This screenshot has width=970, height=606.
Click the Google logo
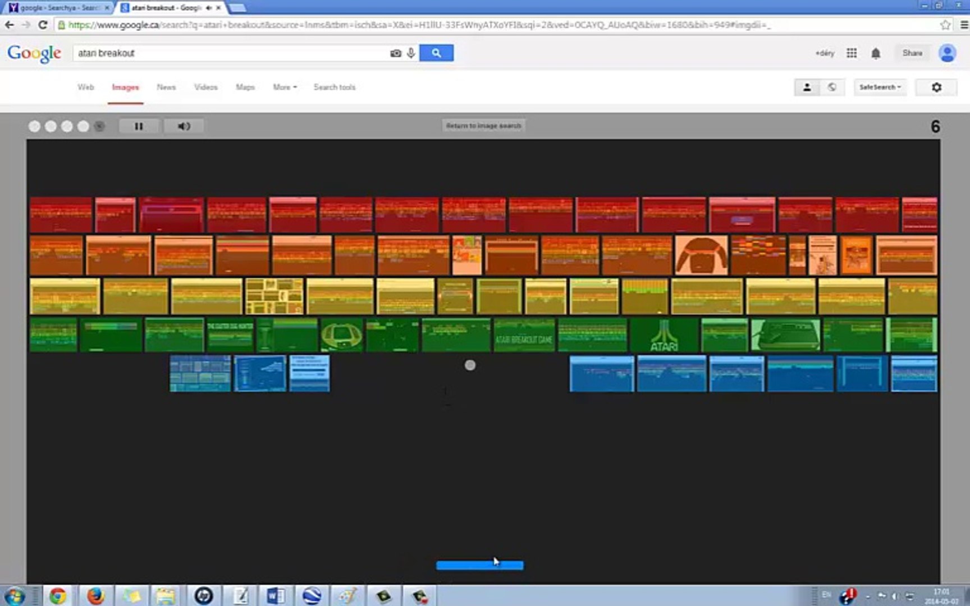click(34, 54)
